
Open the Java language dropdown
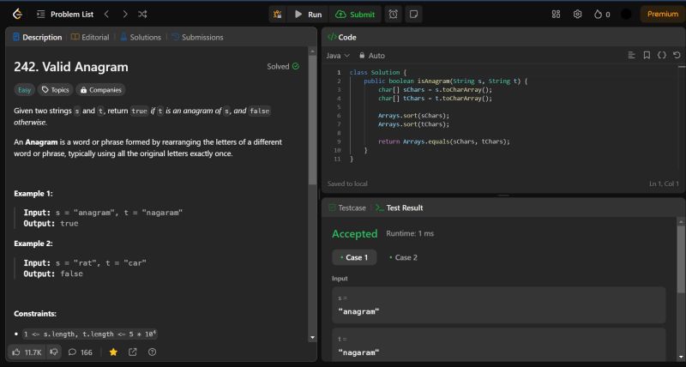[x=338, y=55]
